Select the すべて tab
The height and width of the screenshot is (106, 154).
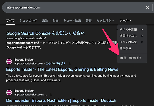coord(11,21)
